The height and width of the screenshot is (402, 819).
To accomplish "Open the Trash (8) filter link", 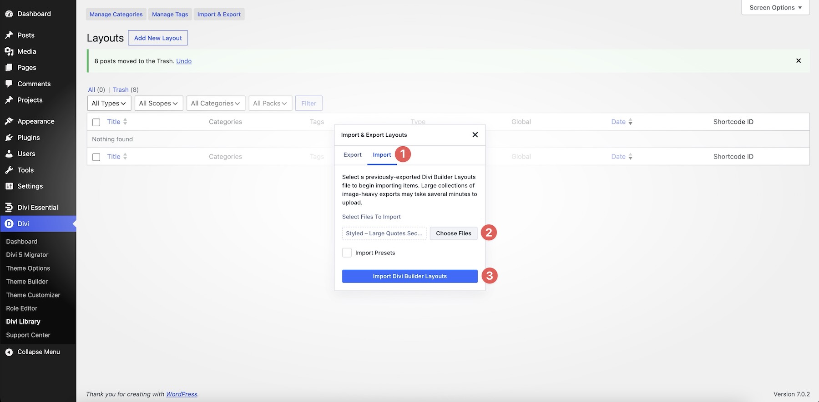I will tap(126, 89).
